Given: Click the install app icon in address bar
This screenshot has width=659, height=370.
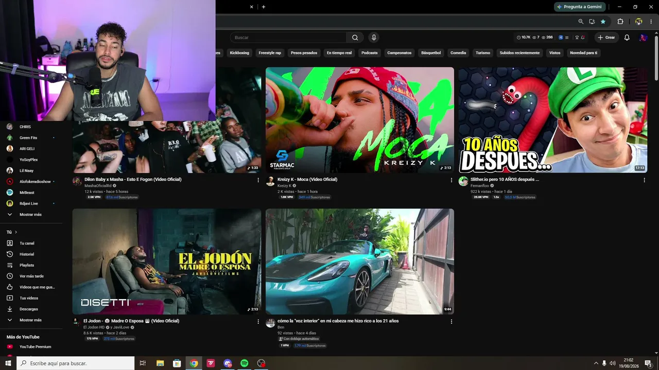Looking at the screenshot, I should tap(592, 22).
